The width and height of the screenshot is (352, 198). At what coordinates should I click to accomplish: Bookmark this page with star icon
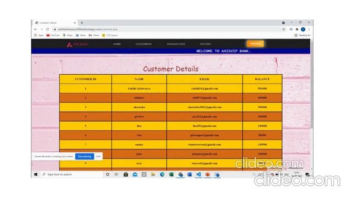point(284,29)
